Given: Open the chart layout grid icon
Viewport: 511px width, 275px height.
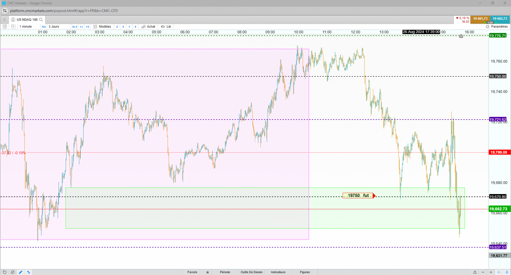Looking at the screenshot, I should tap(13, 27).
